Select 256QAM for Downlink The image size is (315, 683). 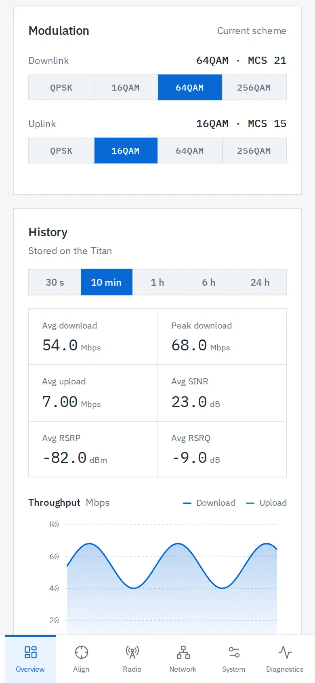point(254,87)
